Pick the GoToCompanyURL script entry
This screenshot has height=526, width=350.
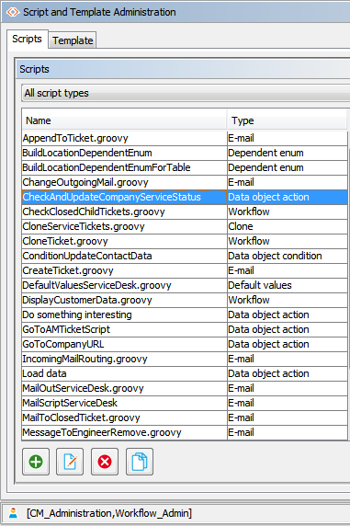coord(185,344)
